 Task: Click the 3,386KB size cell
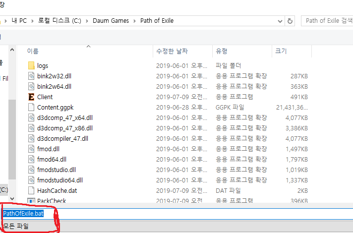pyautogui.click(x=296, y=128)
